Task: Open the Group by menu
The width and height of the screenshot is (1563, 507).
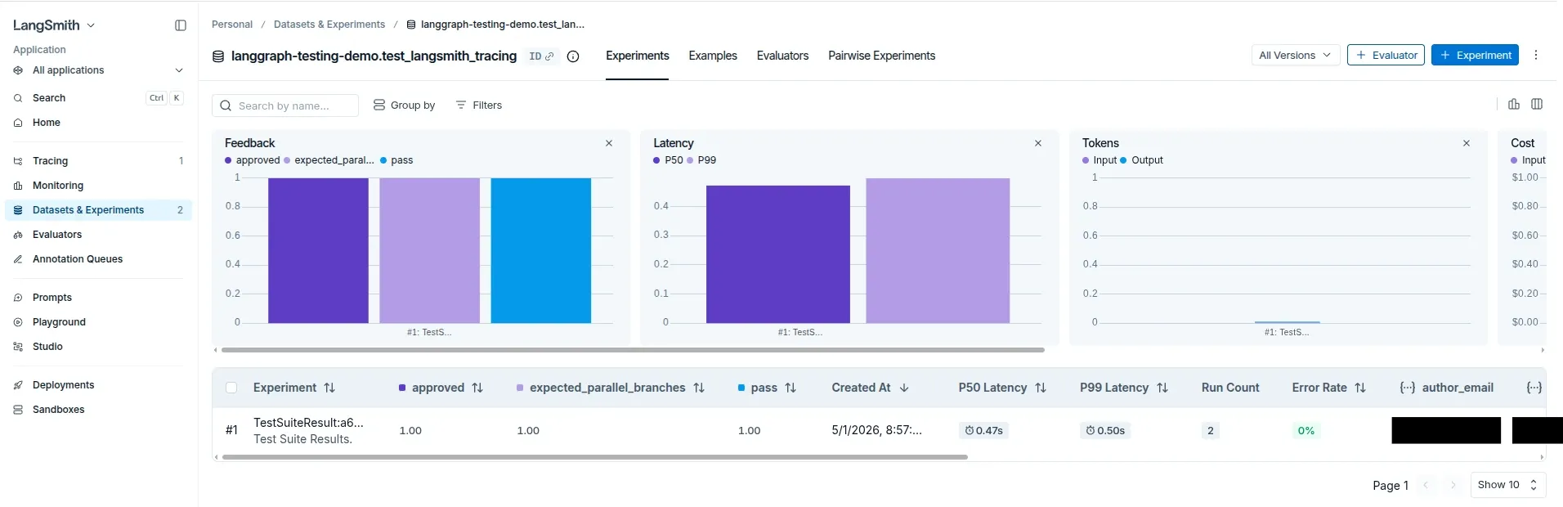Action: pyautogui.click(x=404, y=105)
